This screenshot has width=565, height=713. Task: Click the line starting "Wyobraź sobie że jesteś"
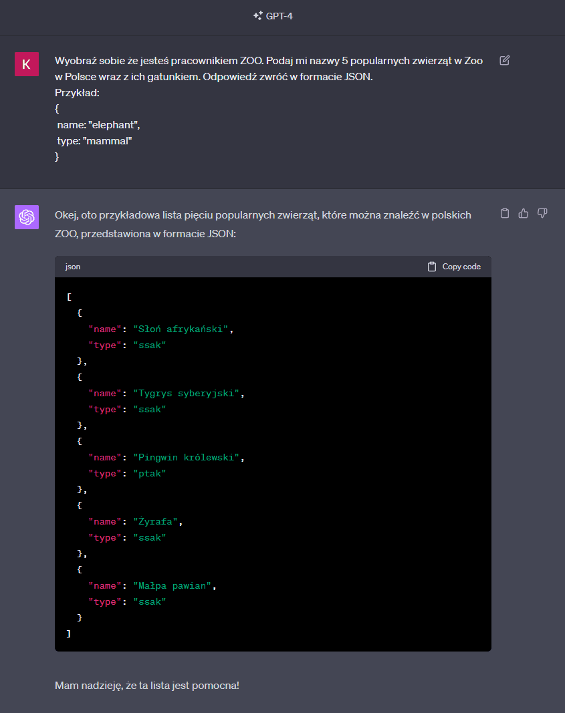point(269,61)
